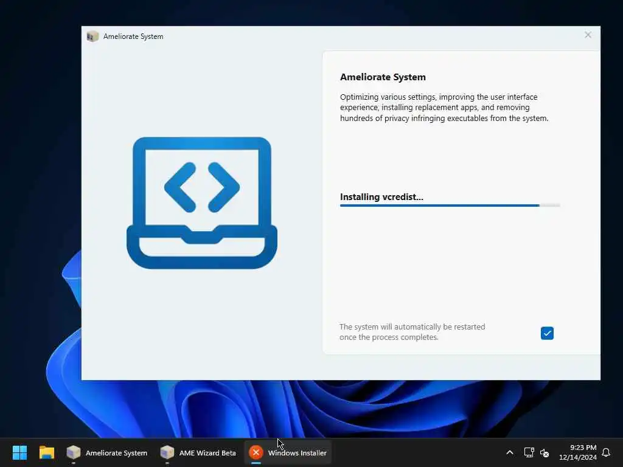Click the network status tray icon
This screenshot has height=467, width=623.
(529, 452)
